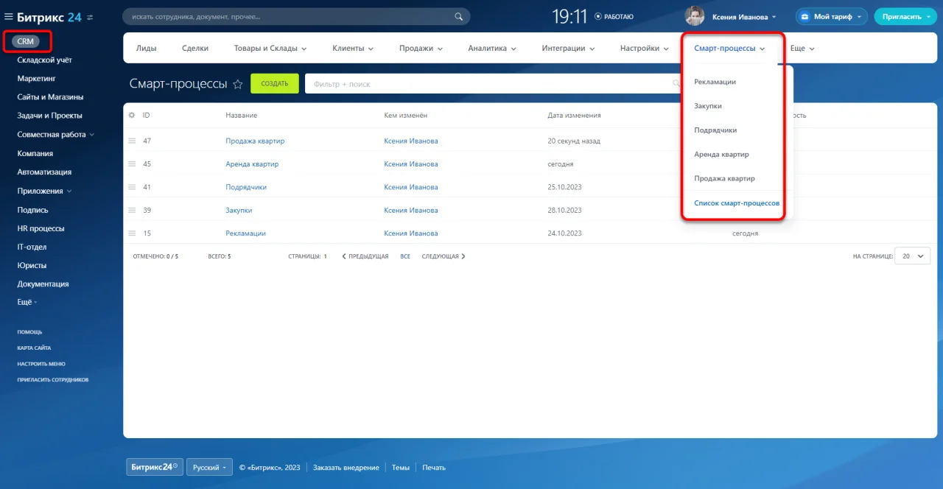Viewport: 943px width, 489px height.
Task: Select Подрядчики in the Смарт-процессы dropdown
Action: 715,130
